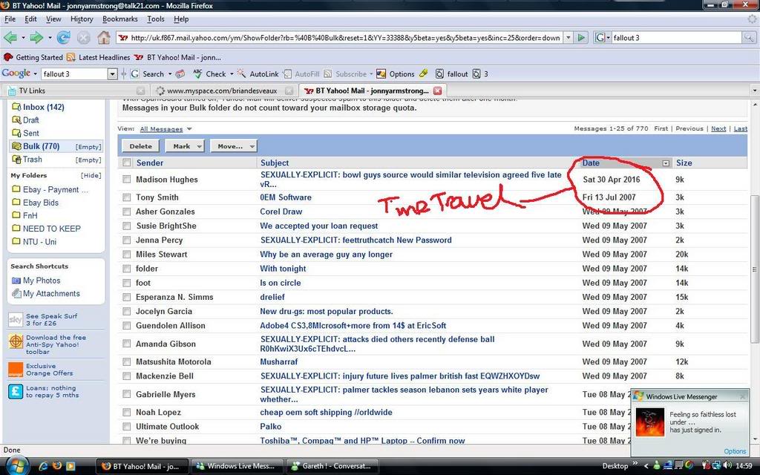Click the Firefox Reload page icon
The height and width of the screenshot is (475, 760).
(x=64, y=38)
